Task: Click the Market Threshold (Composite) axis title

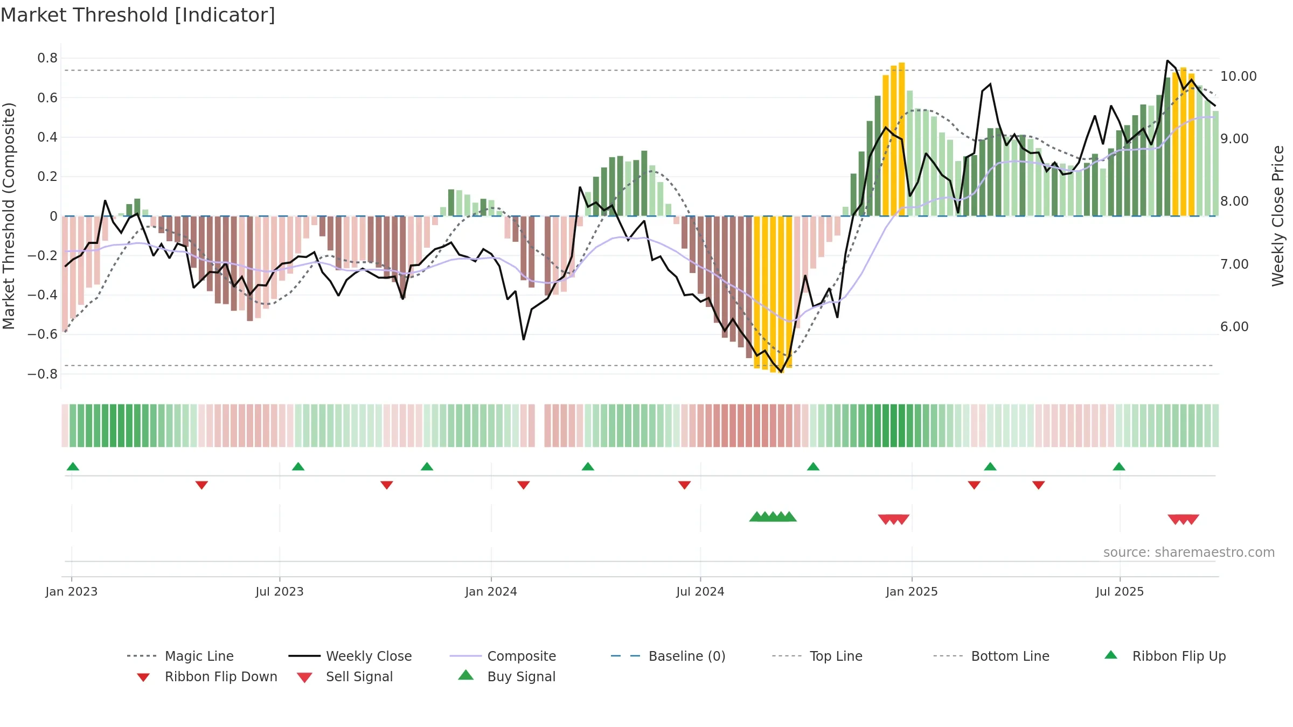Action: pos(9,216)
